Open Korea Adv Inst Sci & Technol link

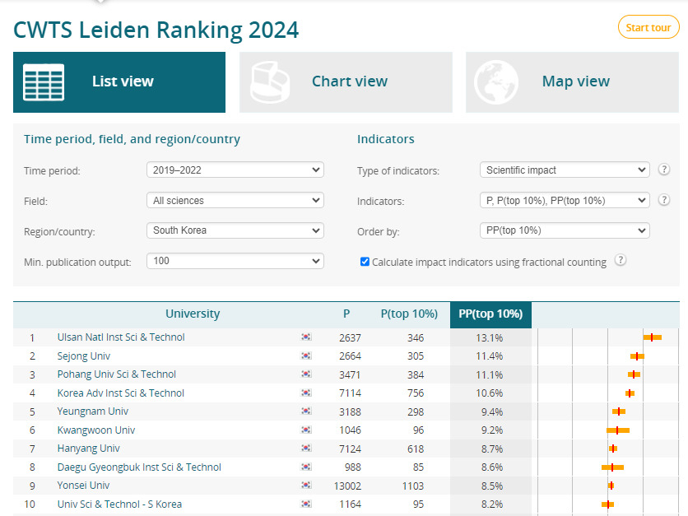pos(121,393)
